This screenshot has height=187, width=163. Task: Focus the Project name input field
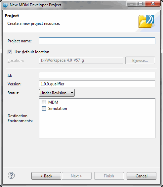click(97, 41)
